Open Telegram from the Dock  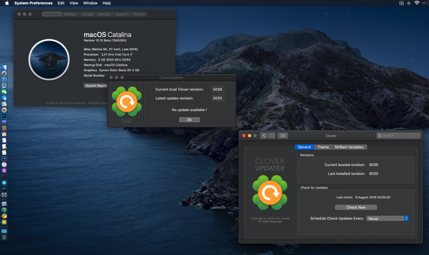(4, 183)
